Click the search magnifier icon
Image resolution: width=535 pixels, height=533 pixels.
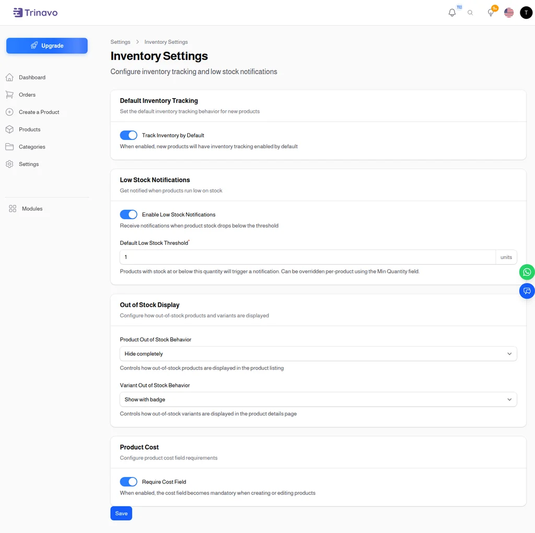click(x=470, y=13)
